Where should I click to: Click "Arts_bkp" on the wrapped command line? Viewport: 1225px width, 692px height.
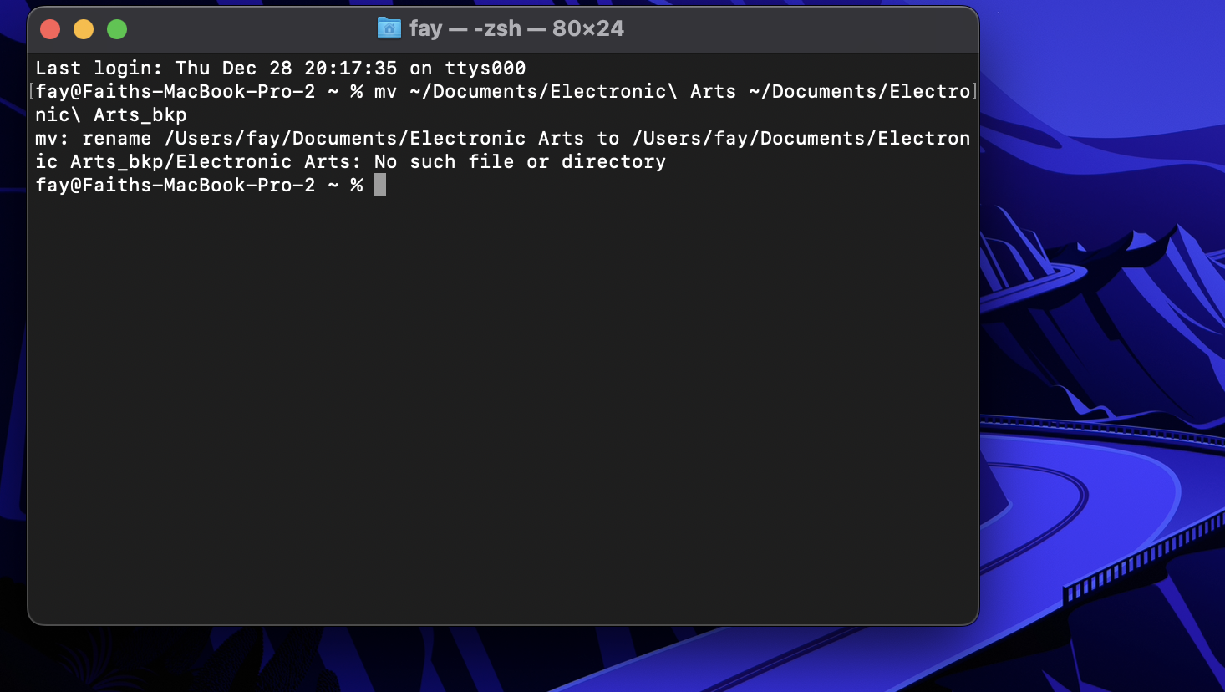pyautogui.click(x=140, y=114)
